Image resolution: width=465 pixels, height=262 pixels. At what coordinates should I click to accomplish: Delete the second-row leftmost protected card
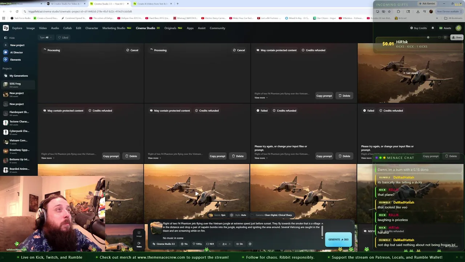coord(131,156)
